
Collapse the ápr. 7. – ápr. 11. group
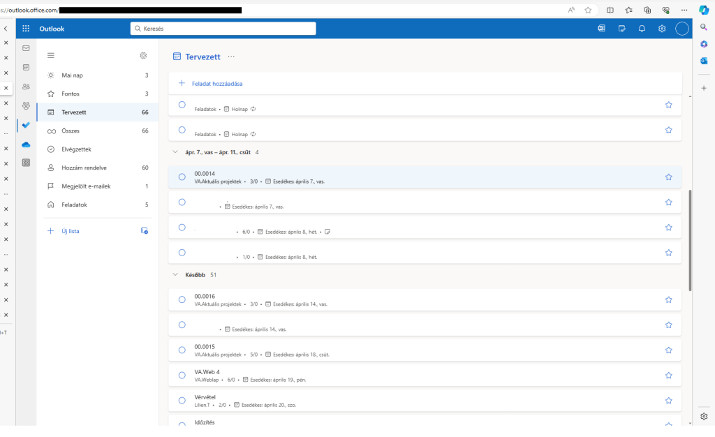(x=175, y=151)
